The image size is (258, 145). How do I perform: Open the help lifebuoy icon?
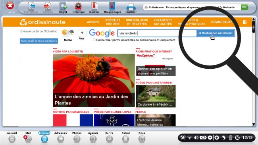[x=237, y=137]
